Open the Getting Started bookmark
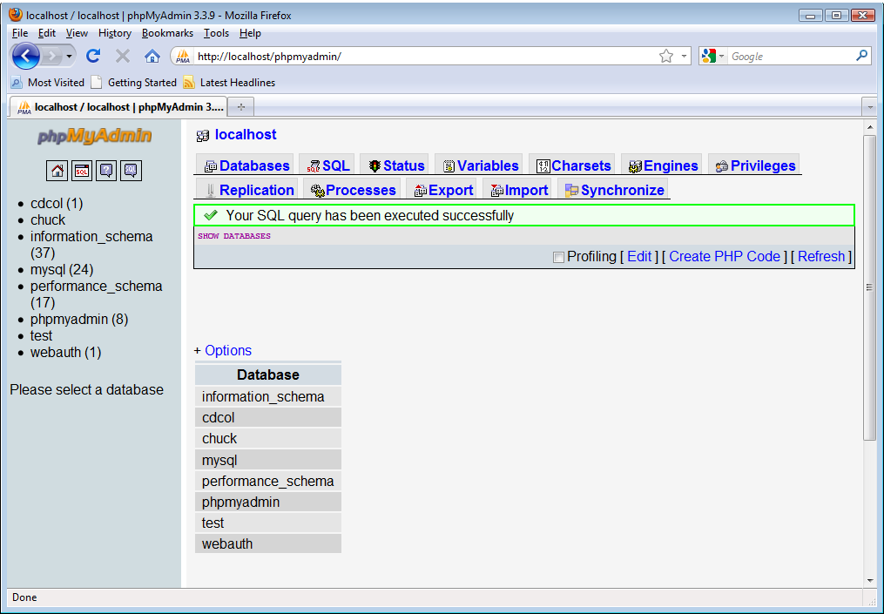The height and width of the screenshot is (614, 884). (x=133, y=83)
